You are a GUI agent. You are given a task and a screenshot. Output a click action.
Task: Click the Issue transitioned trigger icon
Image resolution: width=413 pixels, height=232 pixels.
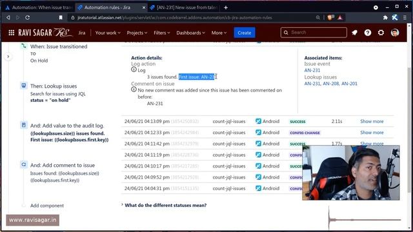[x=24, y=46]
